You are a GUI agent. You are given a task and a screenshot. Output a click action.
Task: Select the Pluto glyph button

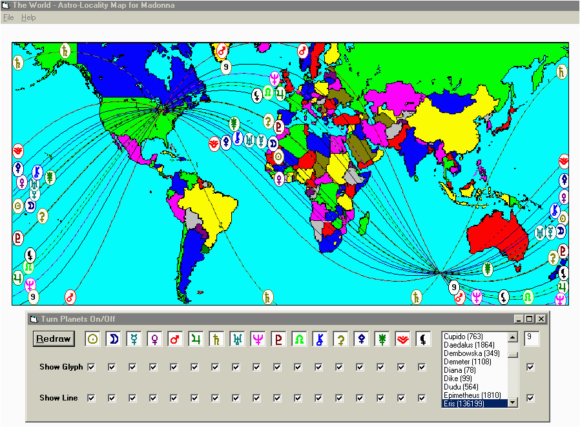278,339
